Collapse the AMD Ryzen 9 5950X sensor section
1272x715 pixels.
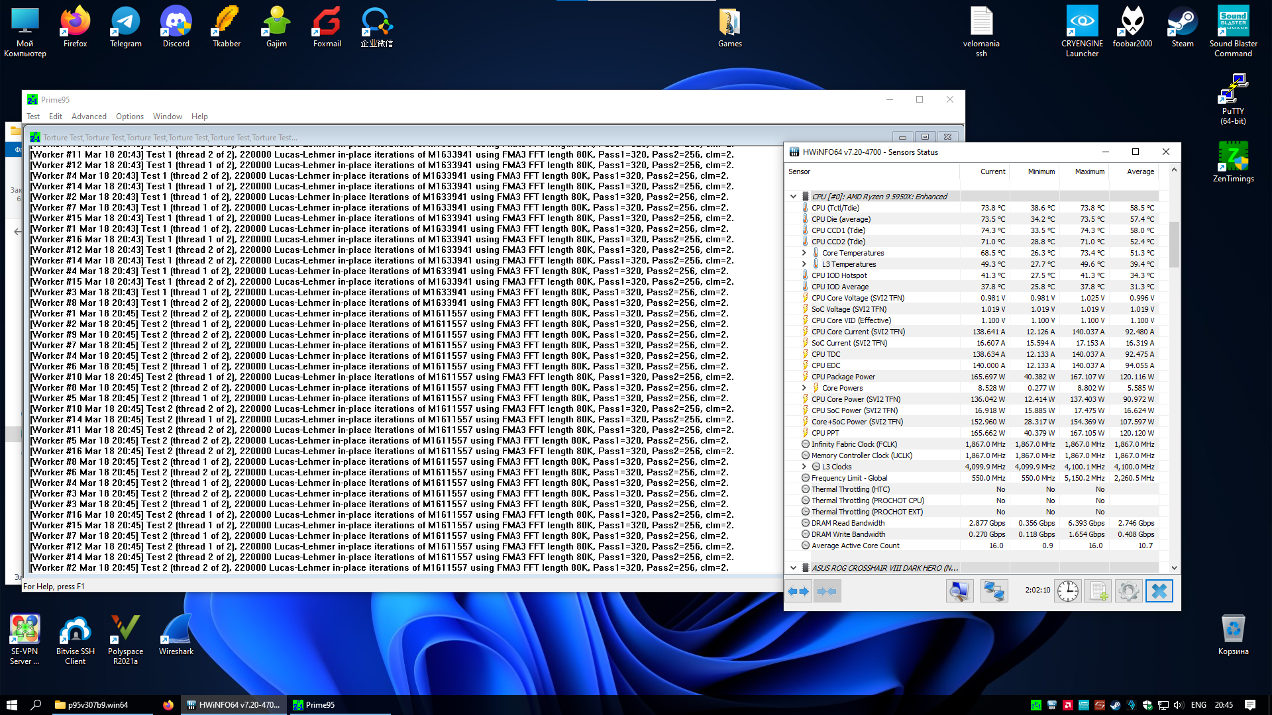(793, 197)
